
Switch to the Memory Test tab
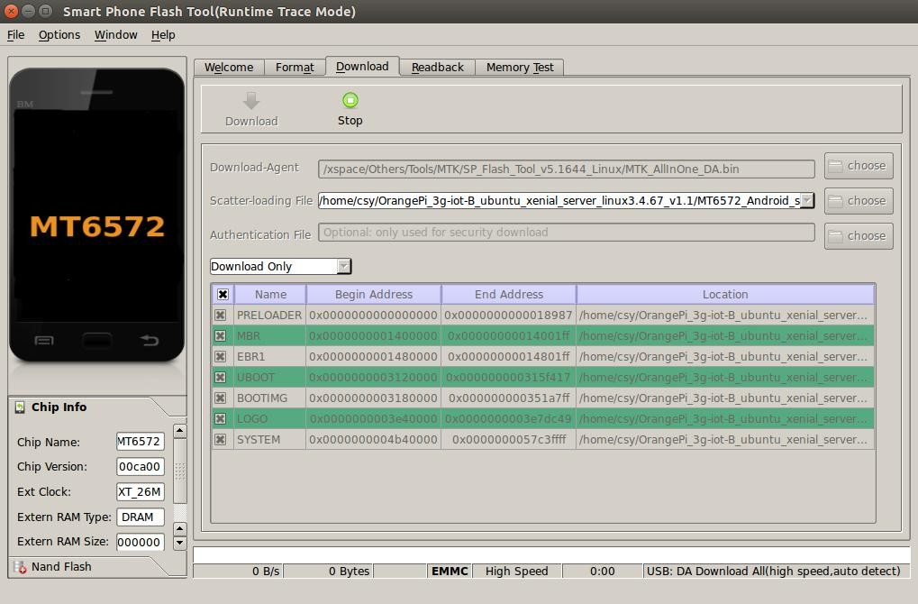[x=520, y=68]
